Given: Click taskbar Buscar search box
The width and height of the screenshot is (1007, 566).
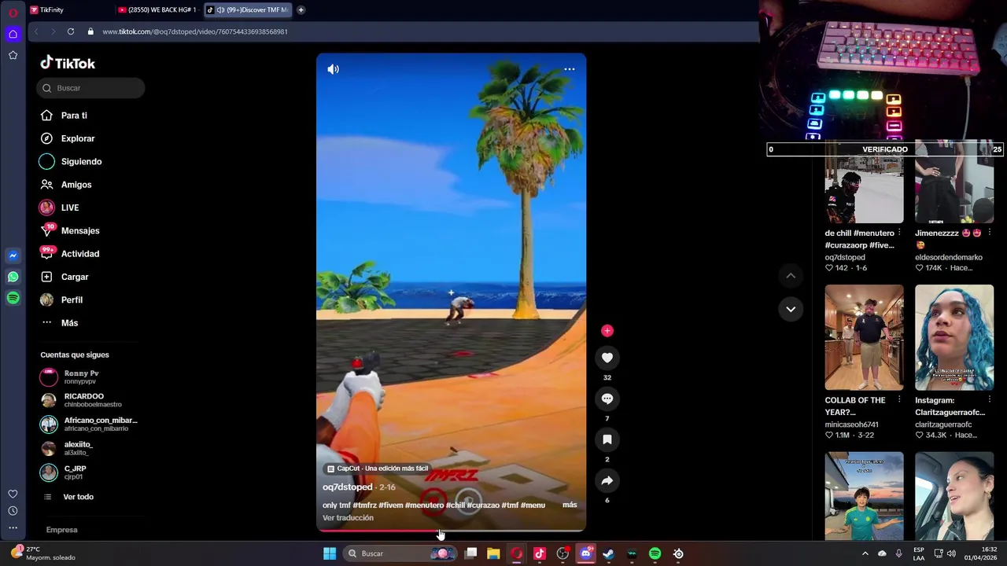Looking at the screenshot, I should point(401,553).
